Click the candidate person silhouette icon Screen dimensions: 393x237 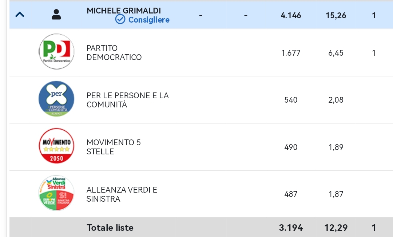point(56,15)
